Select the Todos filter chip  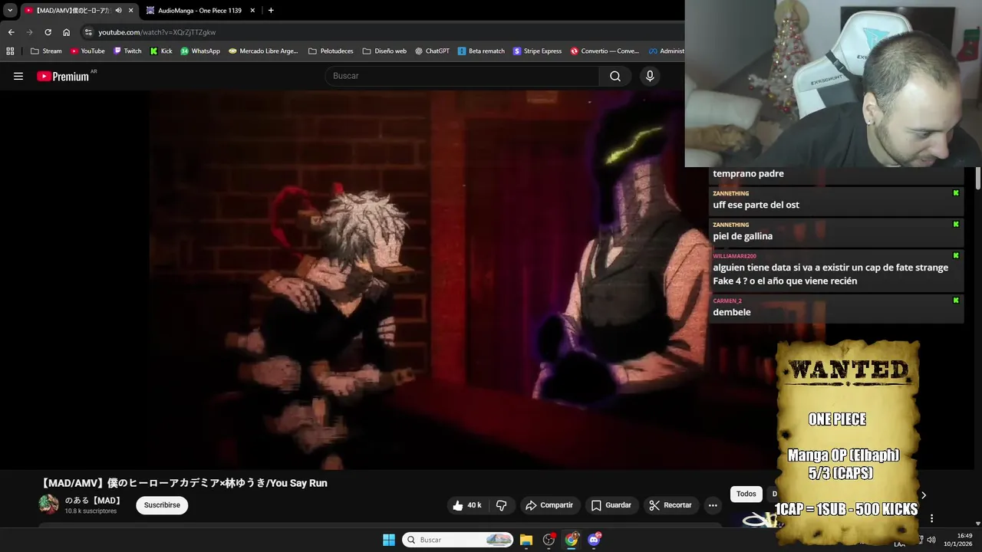[746, 494]
